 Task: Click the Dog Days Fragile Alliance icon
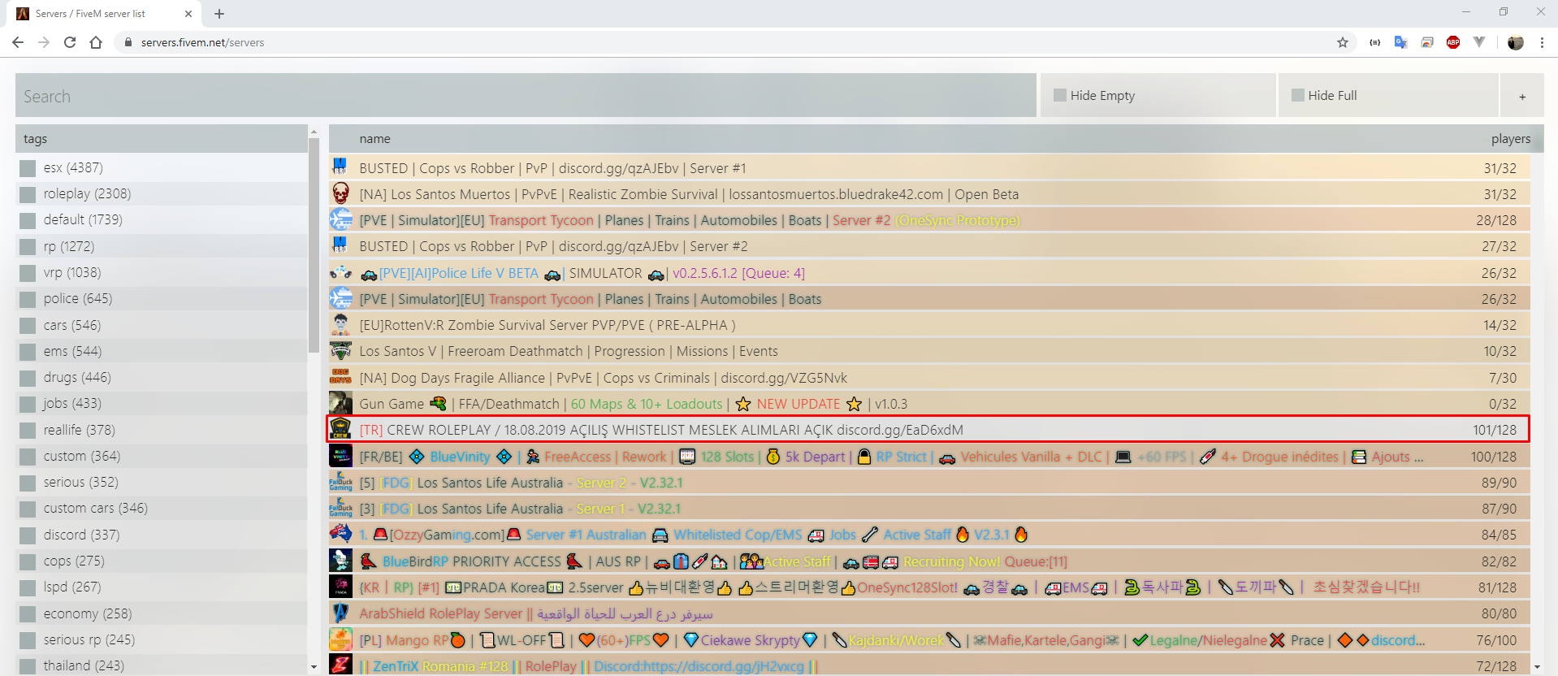click(340, 377)
